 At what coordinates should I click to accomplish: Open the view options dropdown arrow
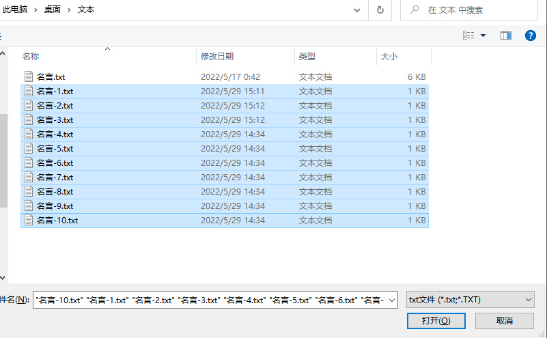pos(483,36)
